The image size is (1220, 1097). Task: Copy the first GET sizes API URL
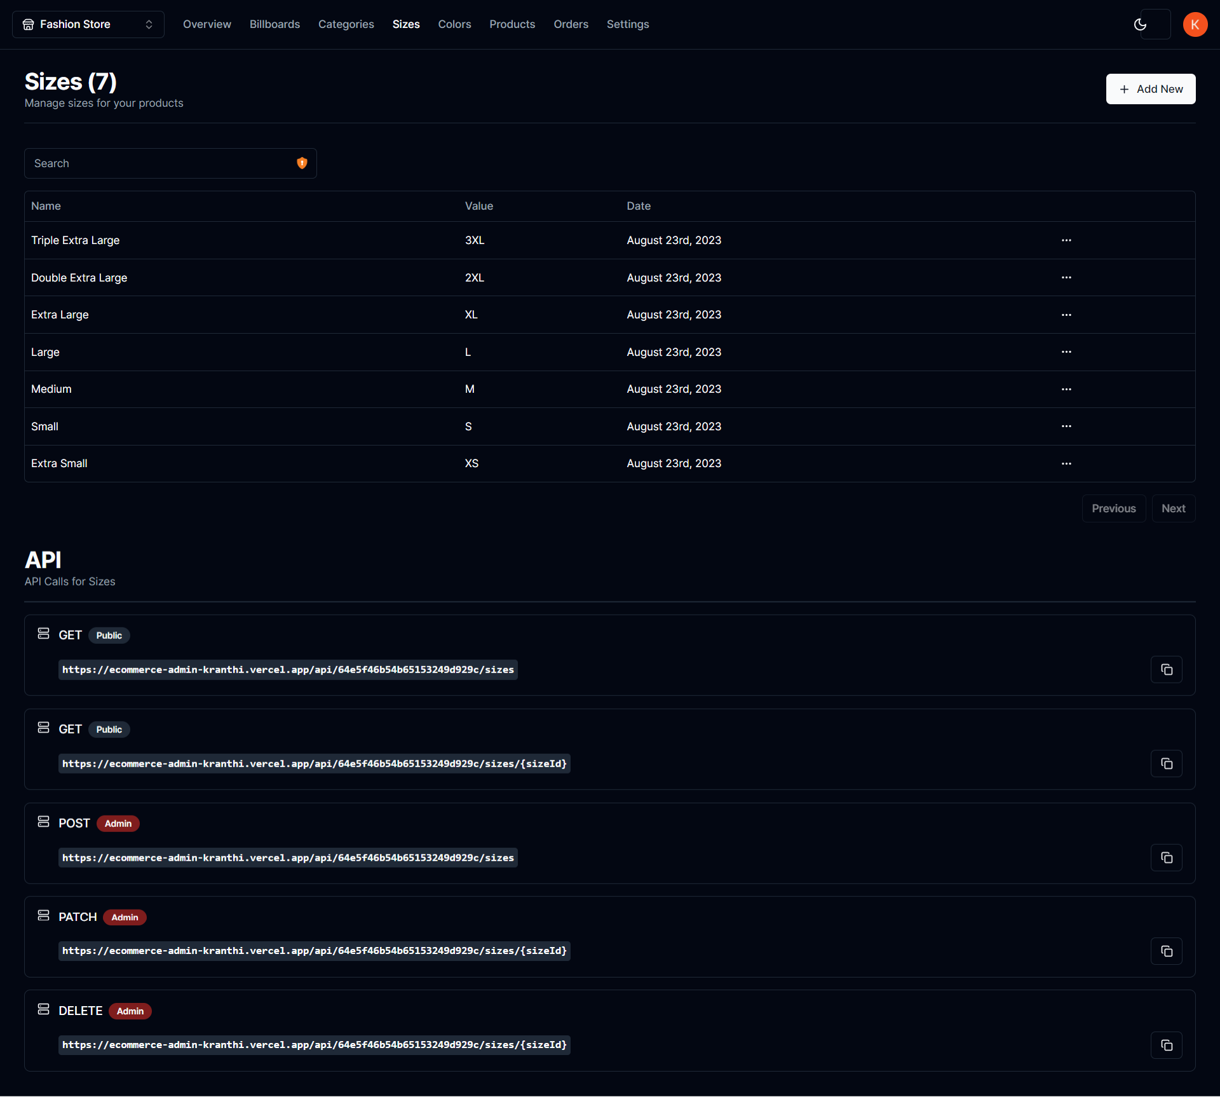1166,669
